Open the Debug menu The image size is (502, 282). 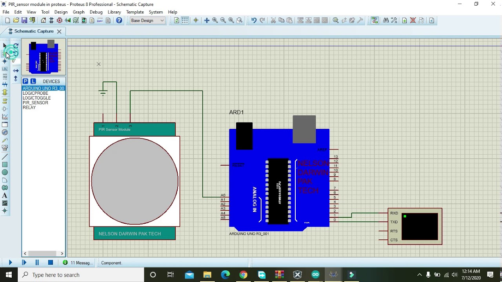click(96, 12)
